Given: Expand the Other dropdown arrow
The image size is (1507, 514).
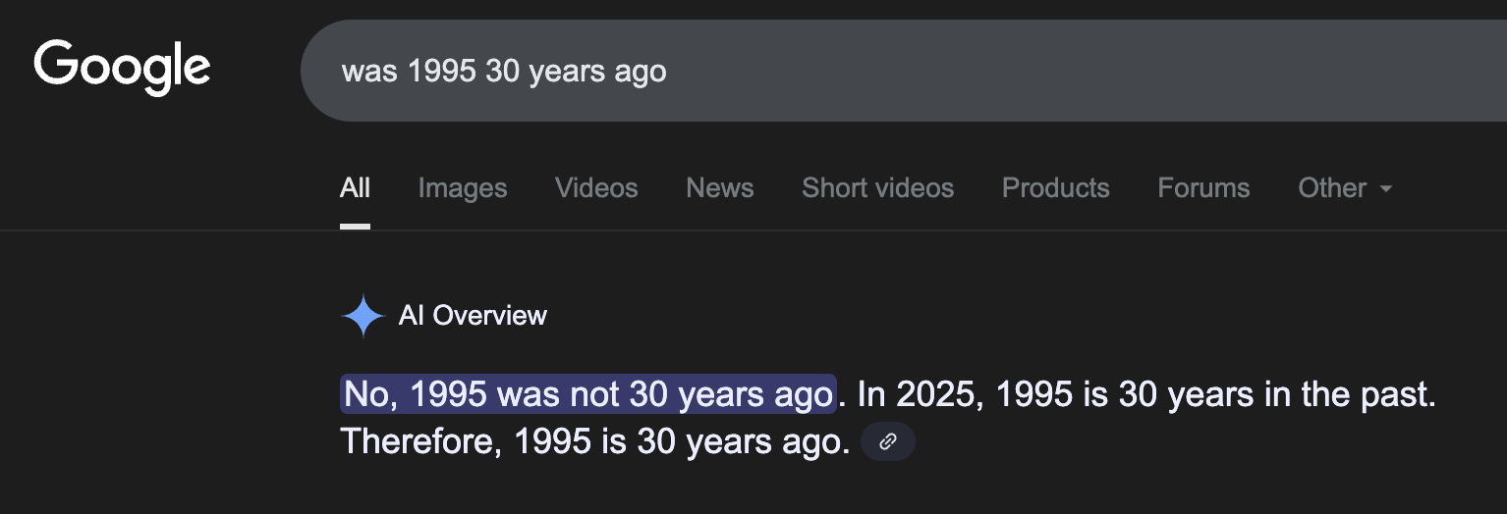Looking at the screenshot, I should pyautogui.click(x=1386, y=188).
